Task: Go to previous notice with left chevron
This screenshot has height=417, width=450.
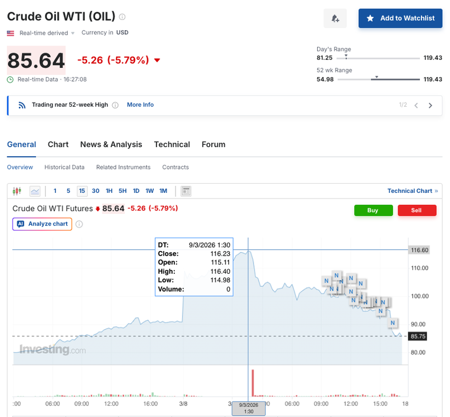Action: 416,106
